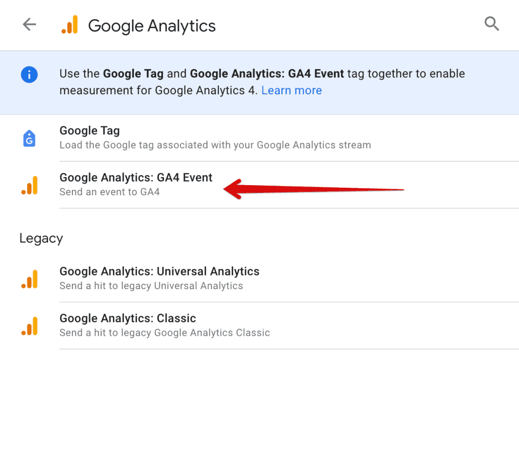Screen dimensions: 519x450
Task: Choose the Google Analytics: Classic tag
Action: point(127,319)
